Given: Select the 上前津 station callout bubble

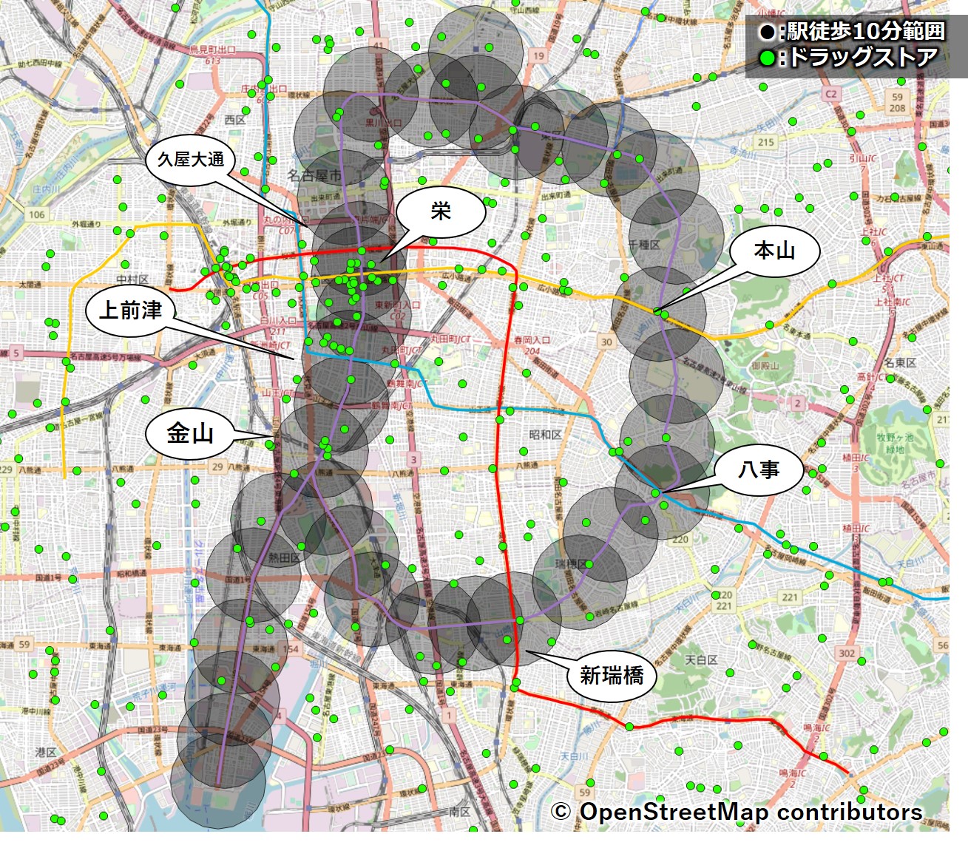Looking at the screenshot, I should click(131, 311).
